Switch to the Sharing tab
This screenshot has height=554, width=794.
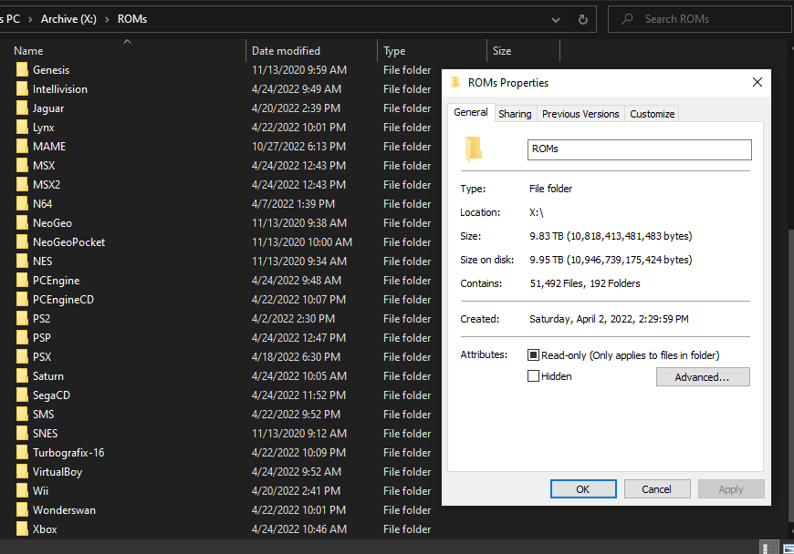pyautogui.click(x=515, y=114)
